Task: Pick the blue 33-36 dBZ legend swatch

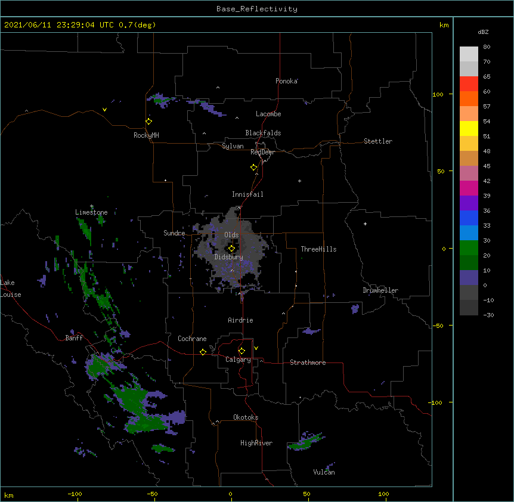Action: (469, 218)
